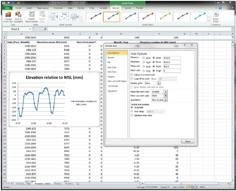Image resolution: width=236 pixels, height=191 pixels.
Task: Select 3-D Format in Format Axis sidebar
Action: pos(117,86)
